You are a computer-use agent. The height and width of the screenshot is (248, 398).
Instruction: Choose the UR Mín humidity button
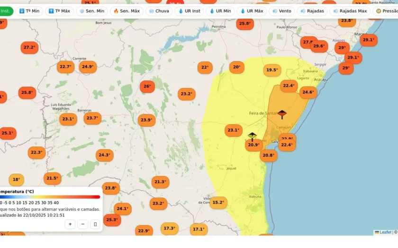pyautogui.click(x=220, y=11)
